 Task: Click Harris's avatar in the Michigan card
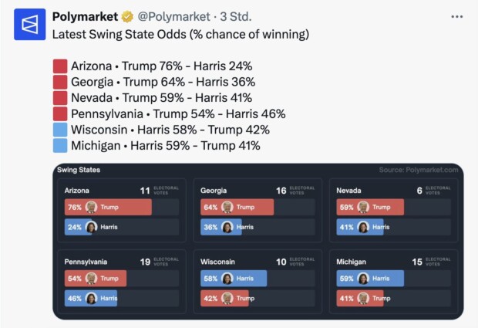pos(363,279)
